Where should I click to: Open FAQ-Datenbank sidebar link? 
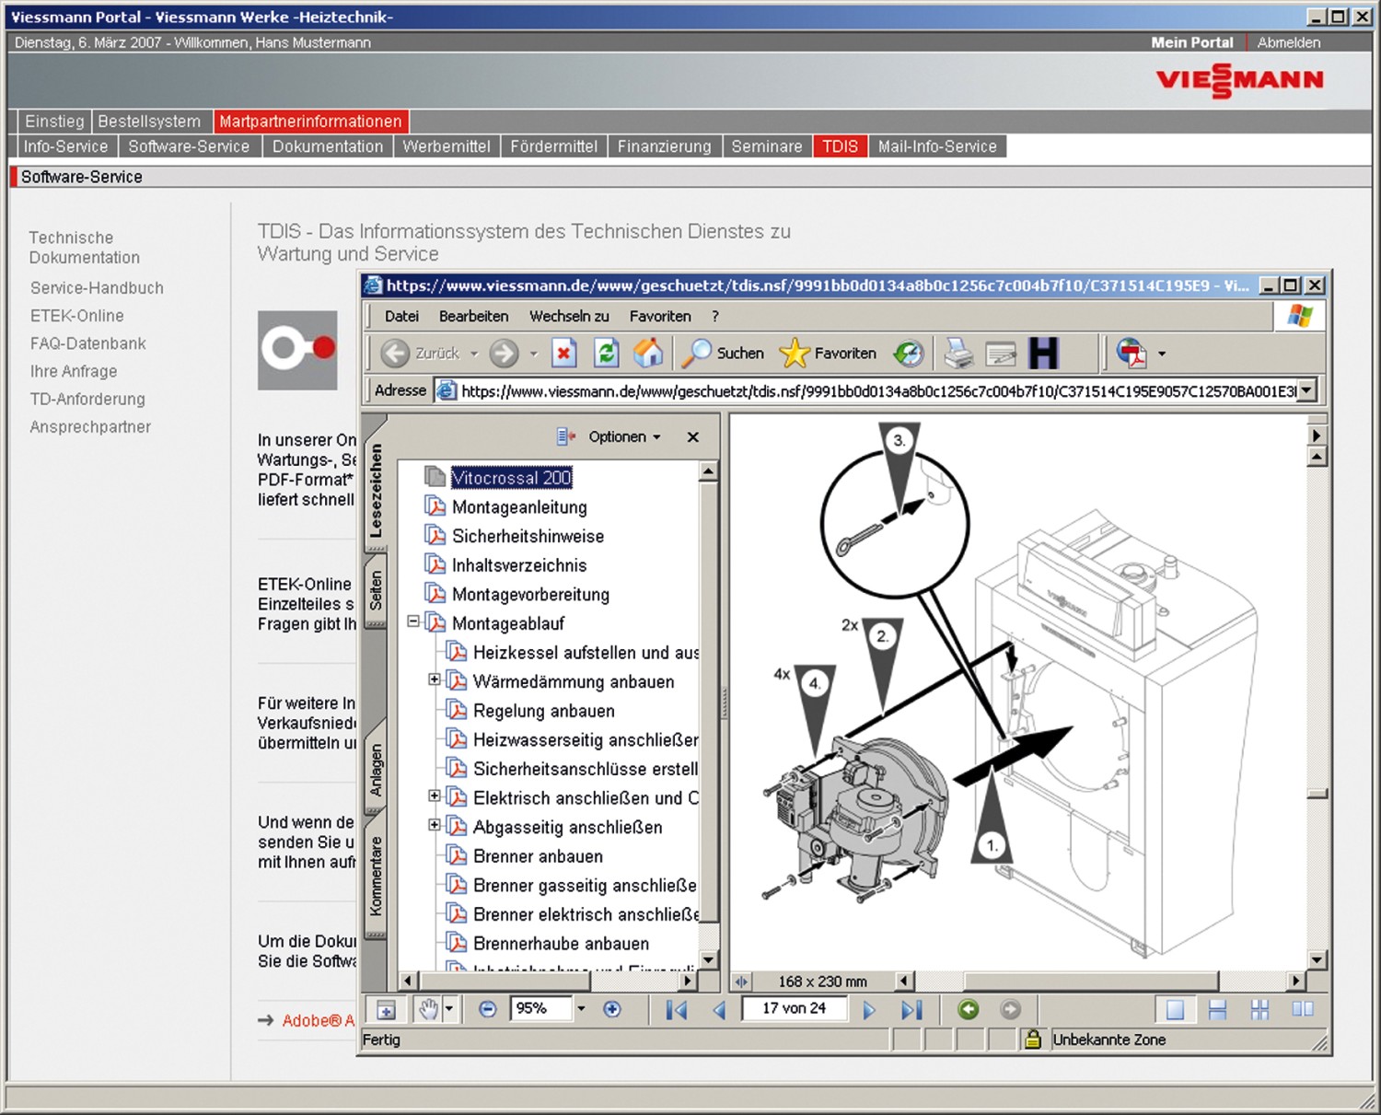[87, 343]
